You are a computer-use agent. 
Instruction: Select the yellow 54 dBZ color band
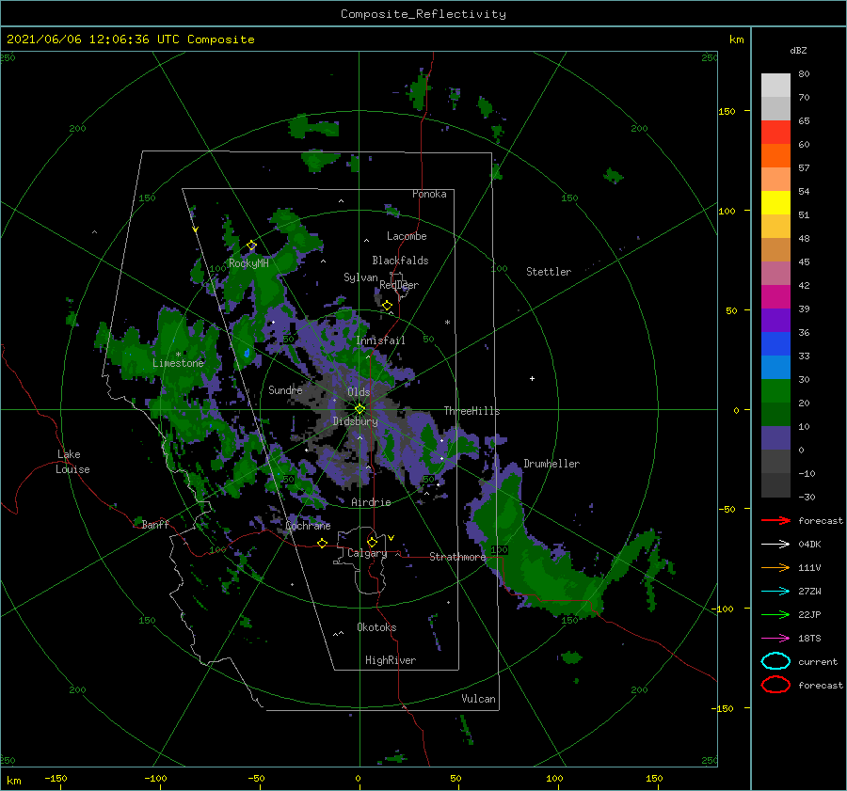(x=775, y=202)
